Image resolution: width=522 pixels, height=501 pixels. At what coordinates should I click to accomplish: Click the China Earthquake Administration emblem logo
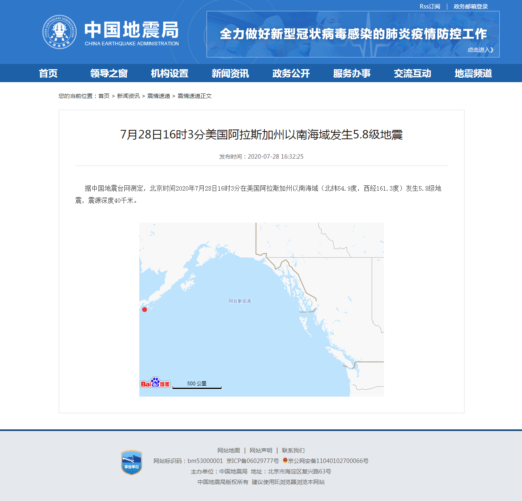tap(60, 32)
